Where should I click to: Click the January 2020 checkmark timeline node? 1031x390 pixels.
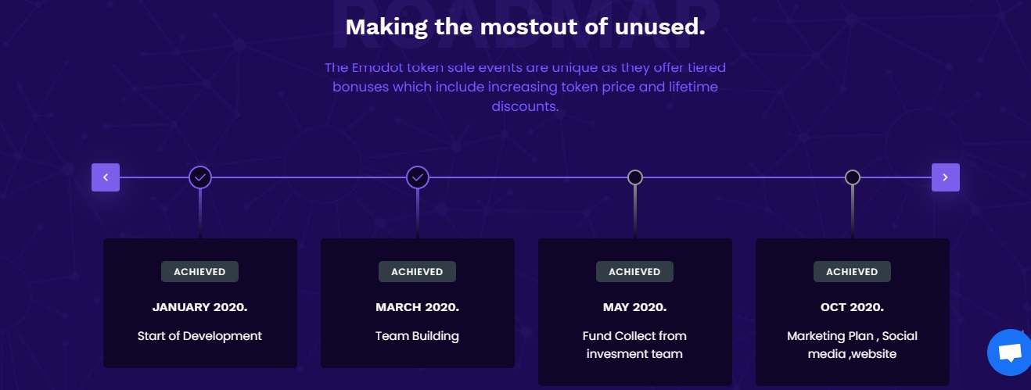pos(200,177)
